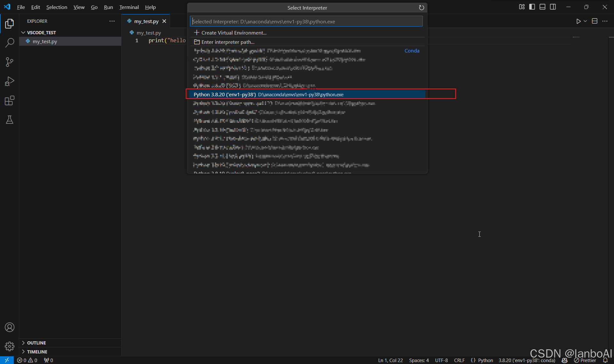Toggle the bottom panel layout

coord(542,7)
